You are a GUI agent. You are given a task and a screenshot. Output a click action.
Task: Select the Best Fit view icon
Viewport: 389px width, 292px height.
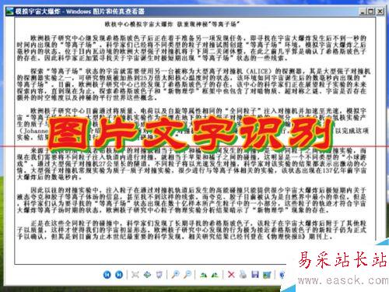135,275
